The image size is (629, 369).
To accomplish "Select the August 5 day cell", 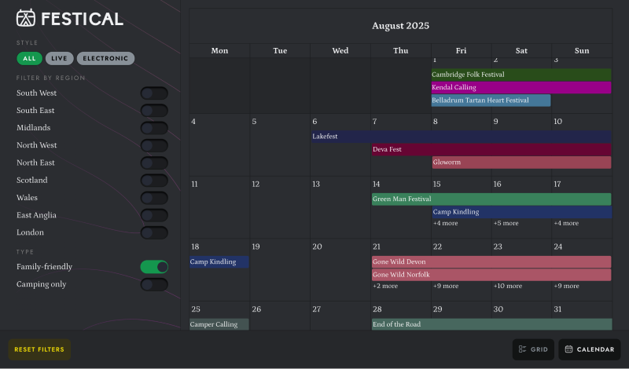I will [280, 145].
